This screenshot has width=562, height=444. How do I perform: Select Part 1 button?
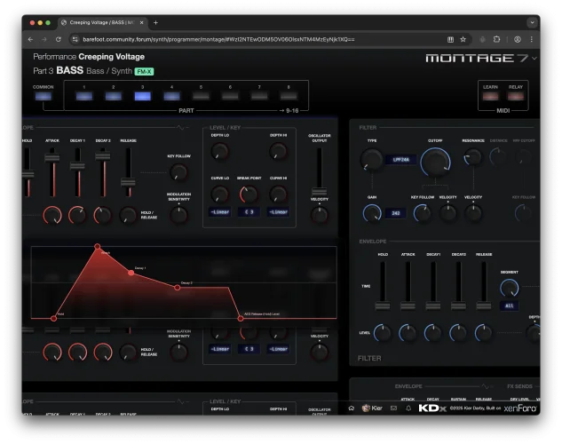(x=84, y=96)
